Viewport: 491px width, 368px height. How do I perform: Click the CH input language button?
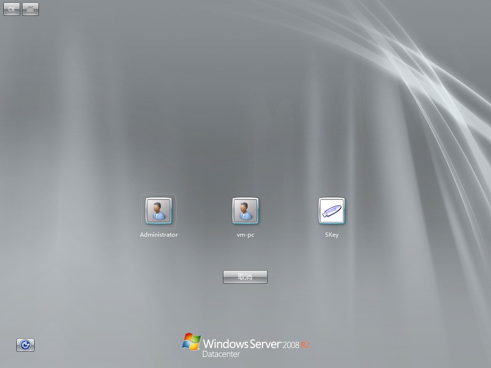pyautogui.click(x=12, y=9)
